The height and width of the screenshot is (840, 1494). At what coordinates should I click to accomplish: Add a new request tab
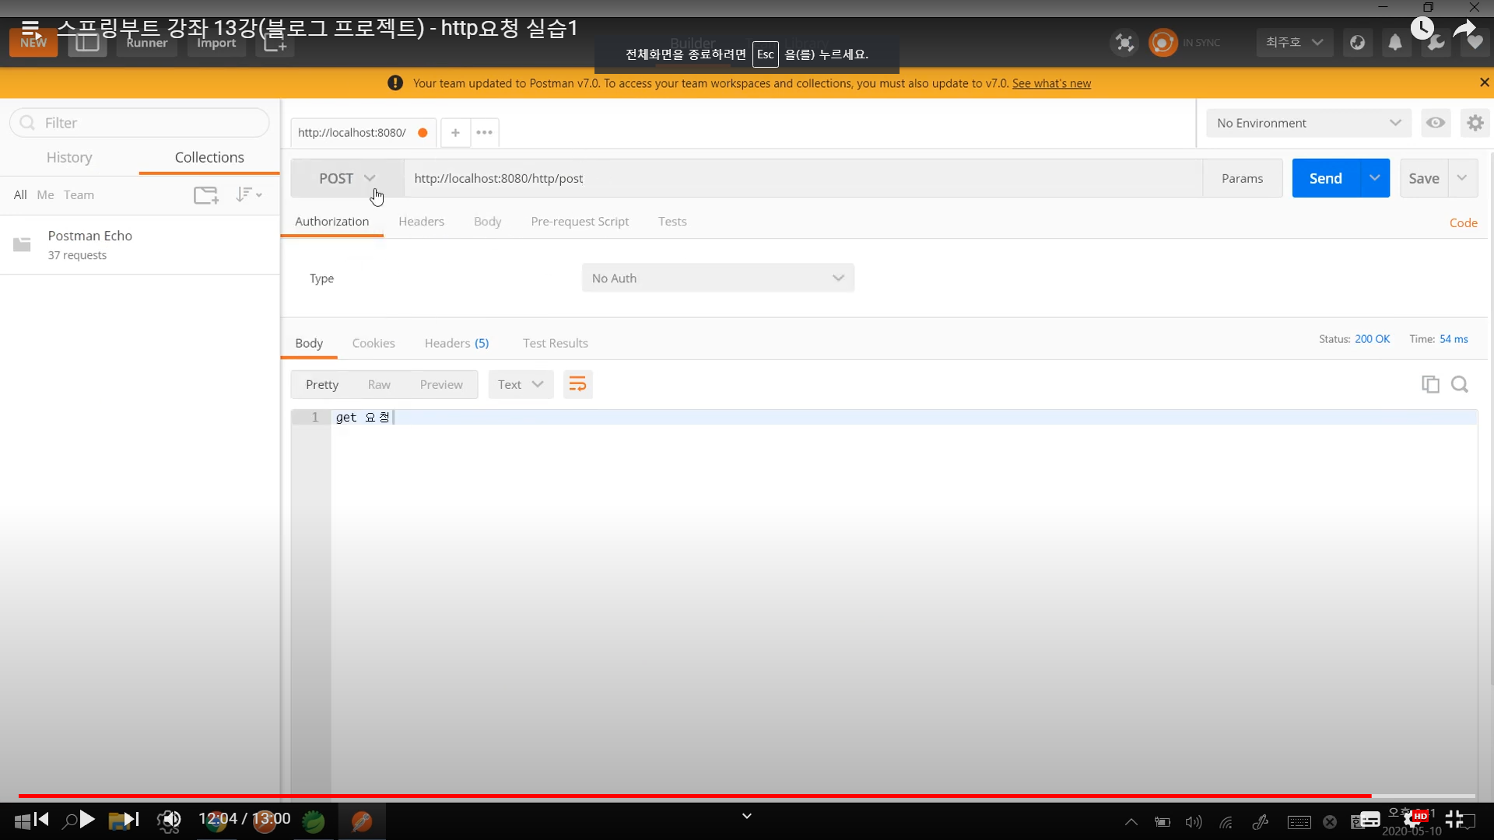(x=455, y=132)
